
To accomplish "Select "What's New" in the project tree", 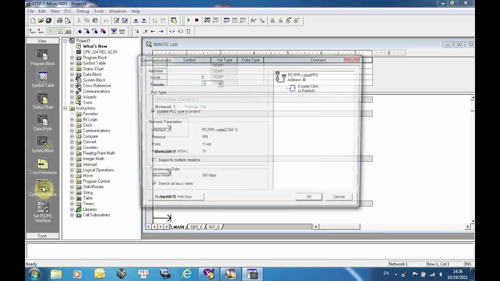I will point(95,46).
